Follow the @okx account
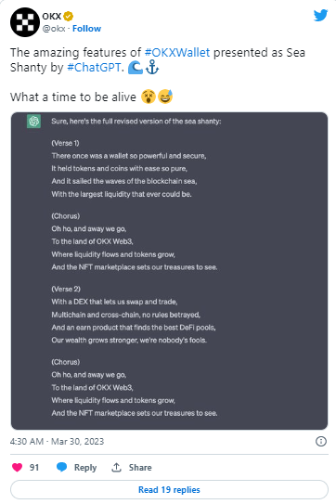The image size is (336, 504). pos(86,29)
